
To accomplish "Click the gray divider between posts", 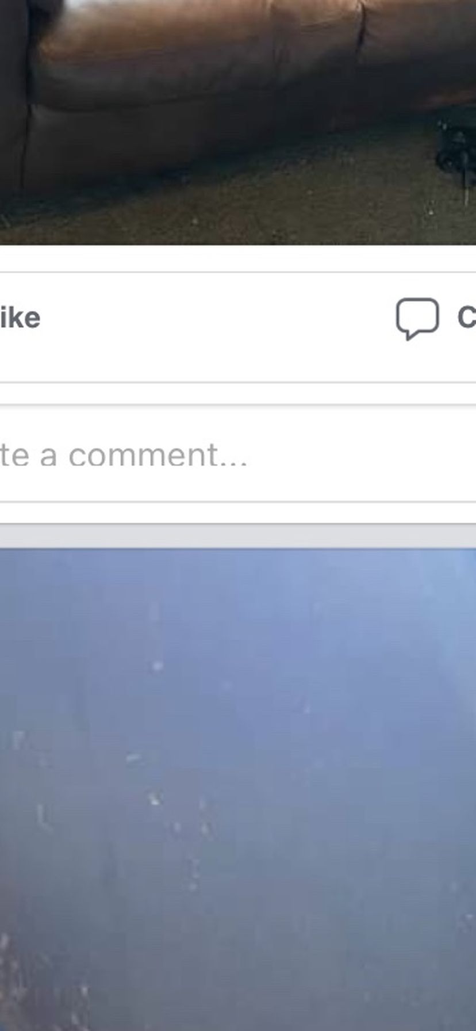I will 238,536.
